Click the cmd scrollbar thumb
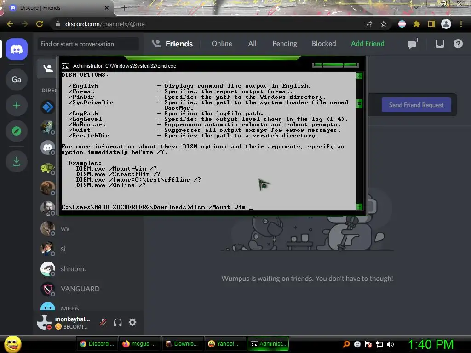 359,103
